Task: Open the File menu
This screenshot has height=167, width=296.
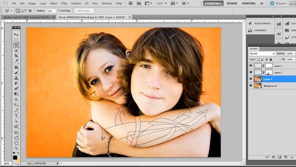Action: coord(14,3)
